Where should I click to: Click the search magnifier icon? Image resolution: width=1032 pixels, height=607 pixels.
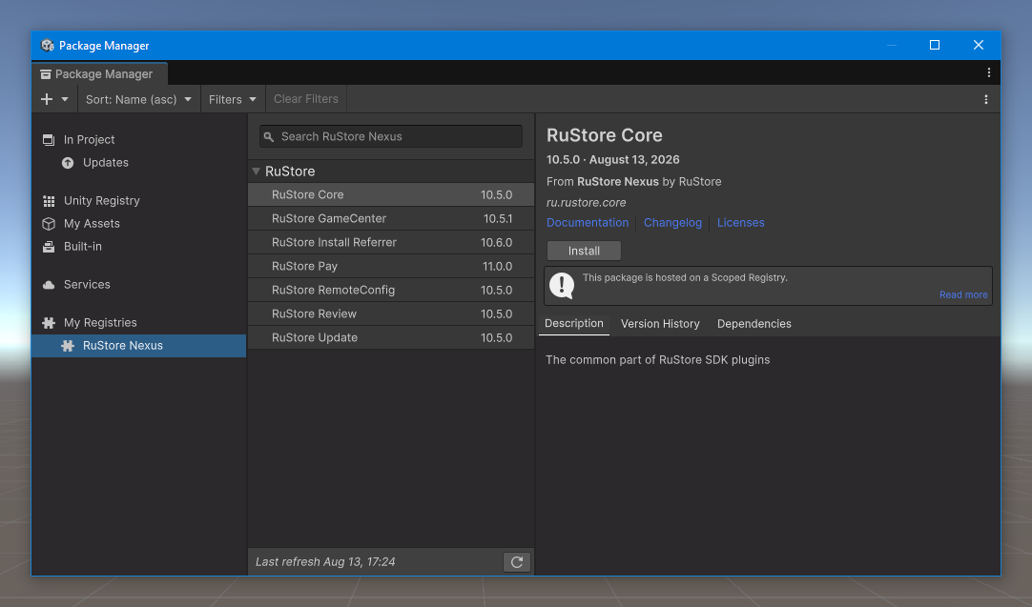[x=269, y=137]
